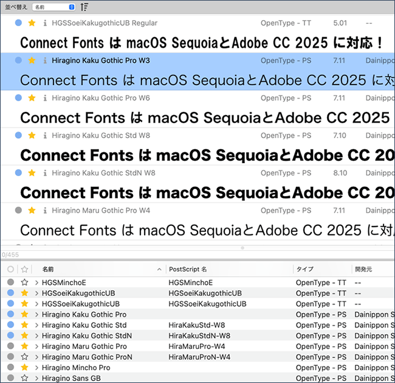Select the Hiragino Maru Gothic Pro W4 preview text

207,230
